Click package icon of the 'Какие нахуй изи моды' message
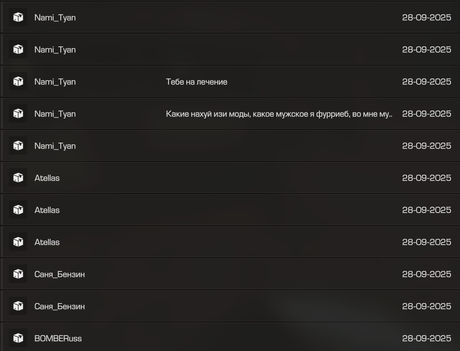 [x=18, y=114]
